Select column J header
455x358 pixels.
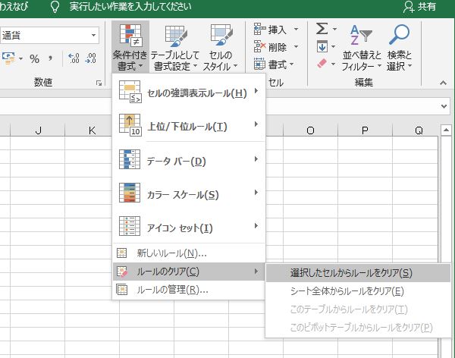pyautogui.click(x=38, y=130)
